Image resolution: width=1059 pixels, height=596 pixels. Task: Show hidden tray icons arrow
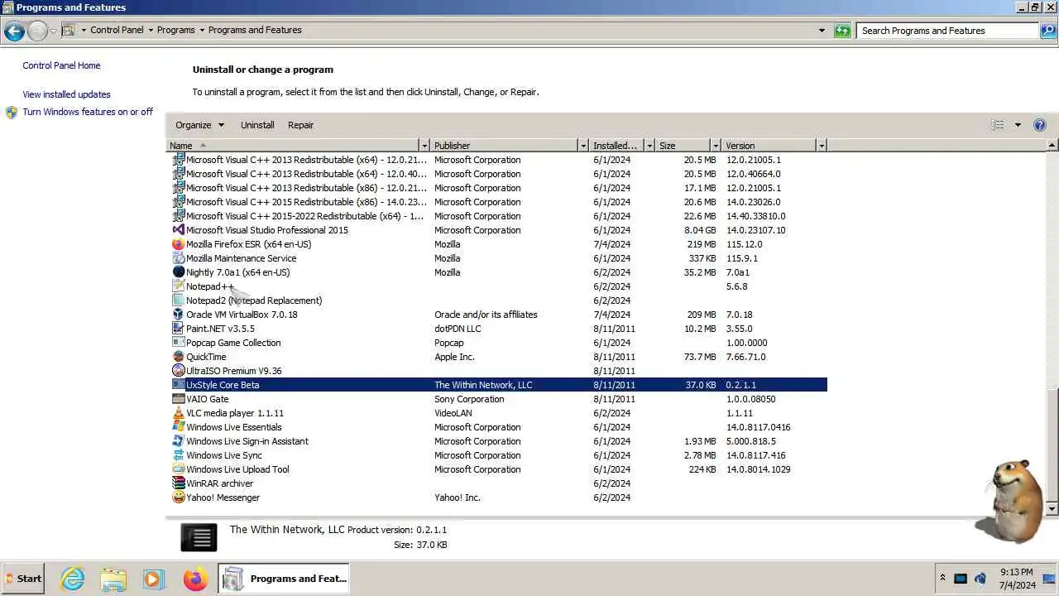(942, 578)
